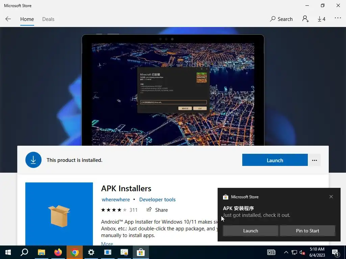Click the APK Installers title text

126,189
